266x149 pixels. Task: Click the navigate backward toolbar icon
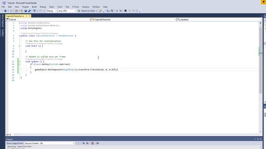tap(5, 11)
